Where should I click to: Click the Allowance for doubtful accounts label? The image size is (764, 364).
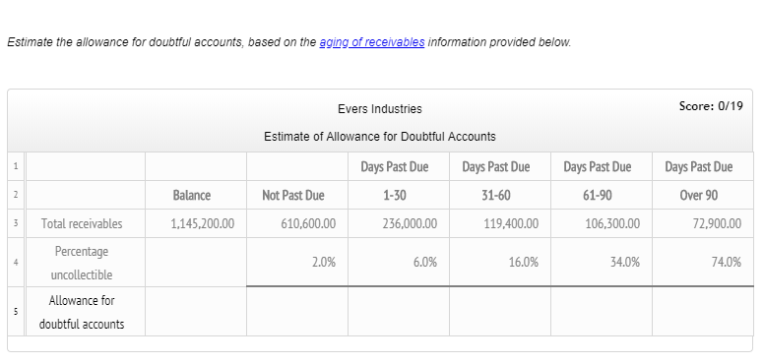[x=82, y=312]
